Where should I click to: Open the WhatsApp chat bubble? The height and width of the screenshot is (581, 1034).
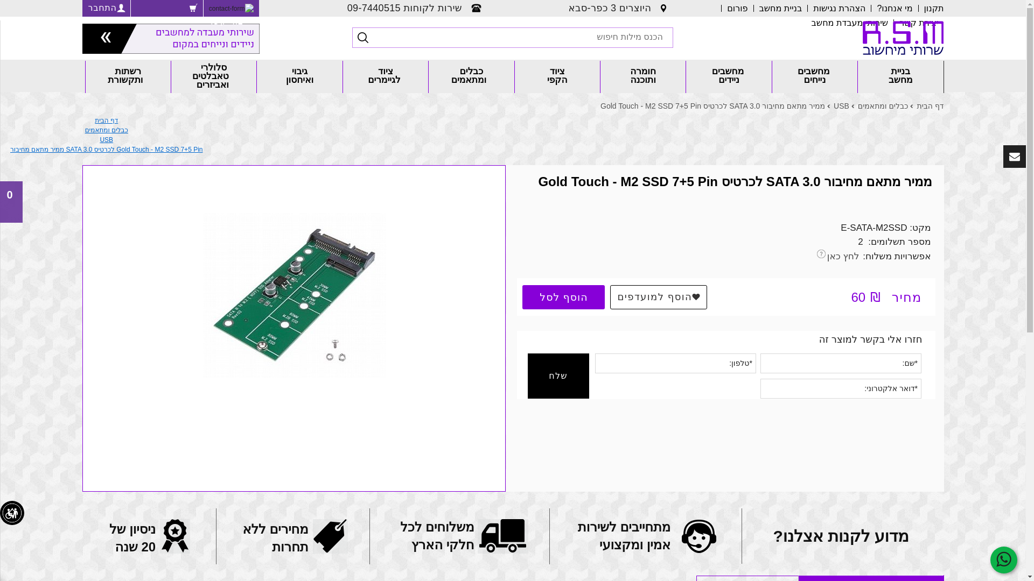tap(1003, 560)
